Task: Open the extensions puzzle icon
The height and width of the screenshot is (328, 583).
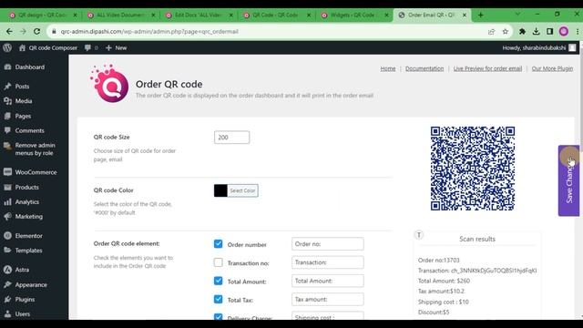Action: [522, 32]
